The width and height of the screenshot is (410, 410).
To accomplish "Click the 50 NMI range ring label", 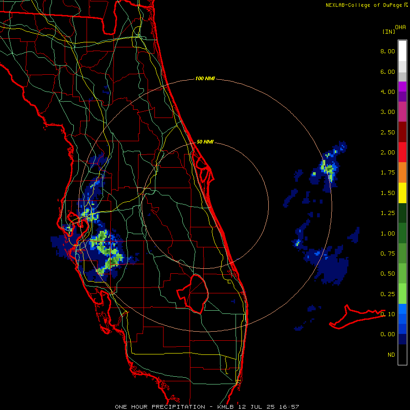I will coord(205,142).
